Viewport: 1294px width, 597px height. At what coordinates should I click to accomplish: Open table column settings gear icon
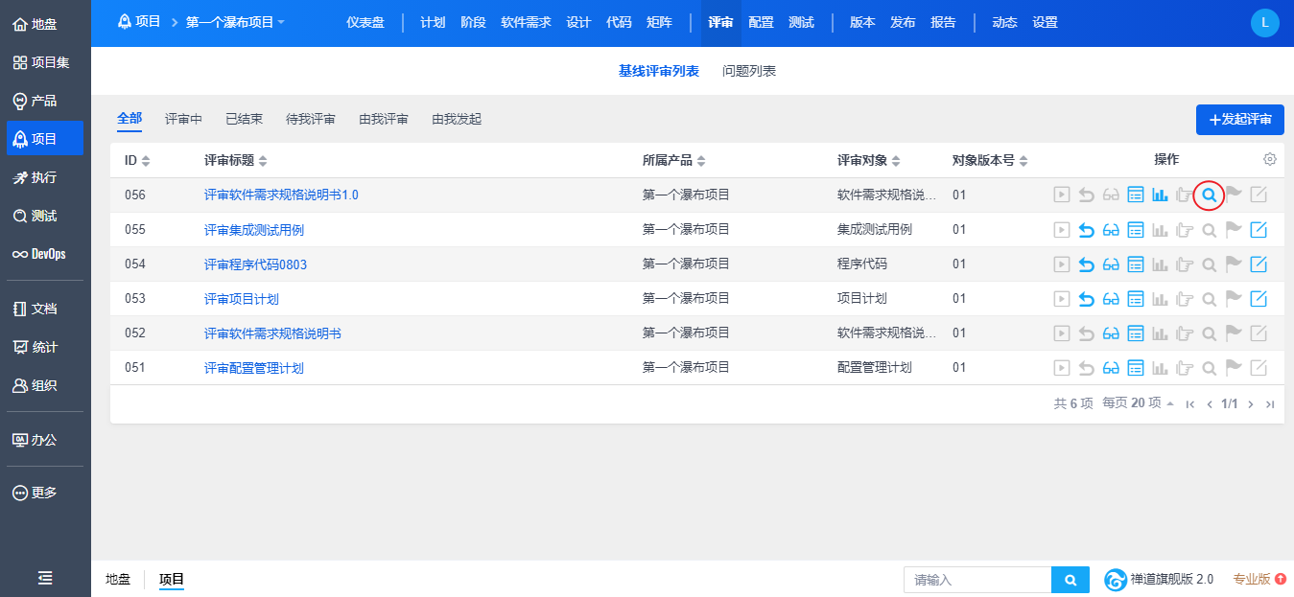pos(1270,159)
